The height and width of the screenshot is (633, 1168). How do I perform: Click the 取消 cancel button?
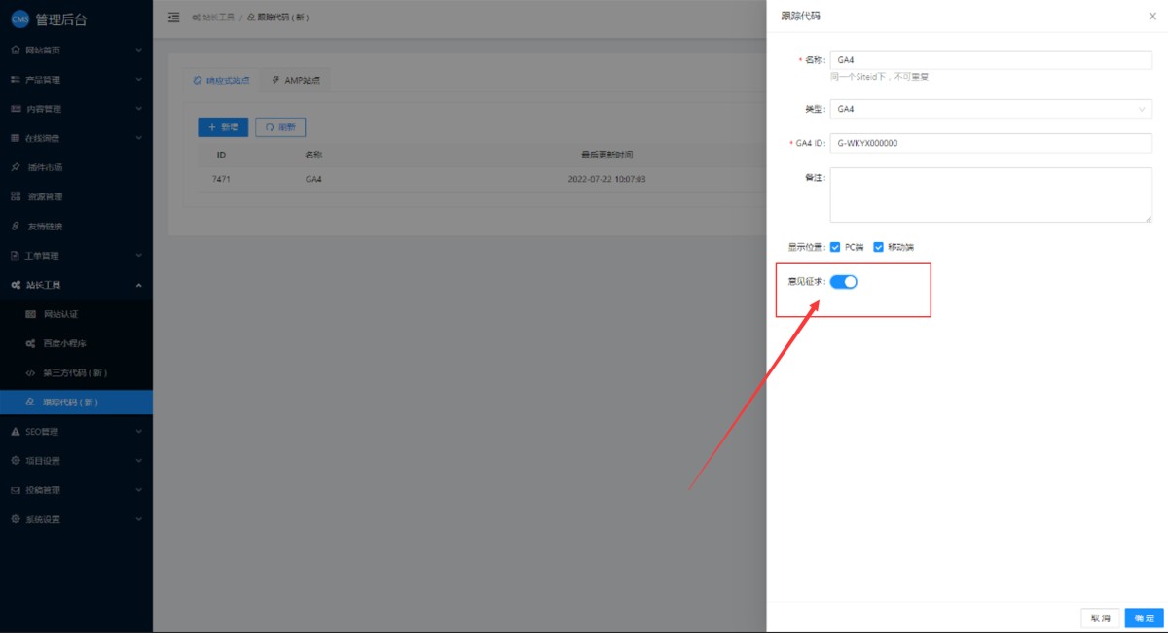pyautogui.click(x=1100, y=617)
